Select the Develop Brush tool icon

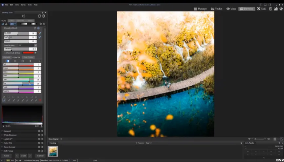pyautogui.click(x=13, y=24)
